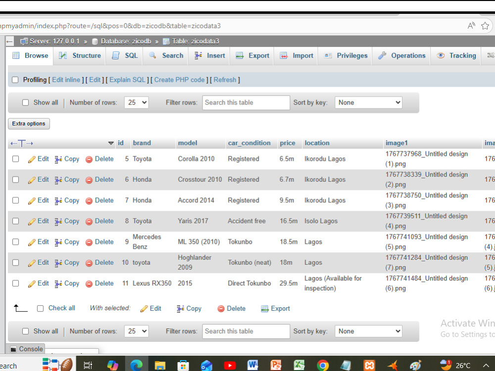Click the Table zicodata3 breadcrumb icon
495x371 pixels.
pos(166,42)
